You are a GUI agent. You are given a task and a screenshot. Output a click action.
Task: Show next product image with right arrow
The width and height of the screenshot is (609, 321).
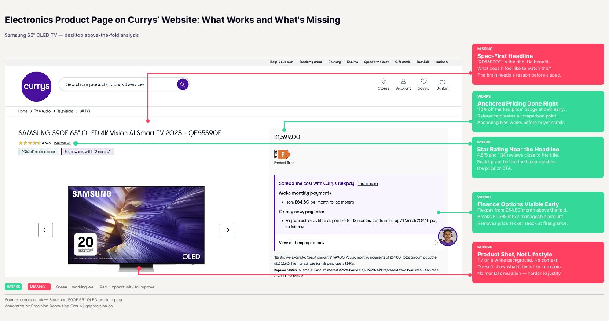click(x=227, y=230)
